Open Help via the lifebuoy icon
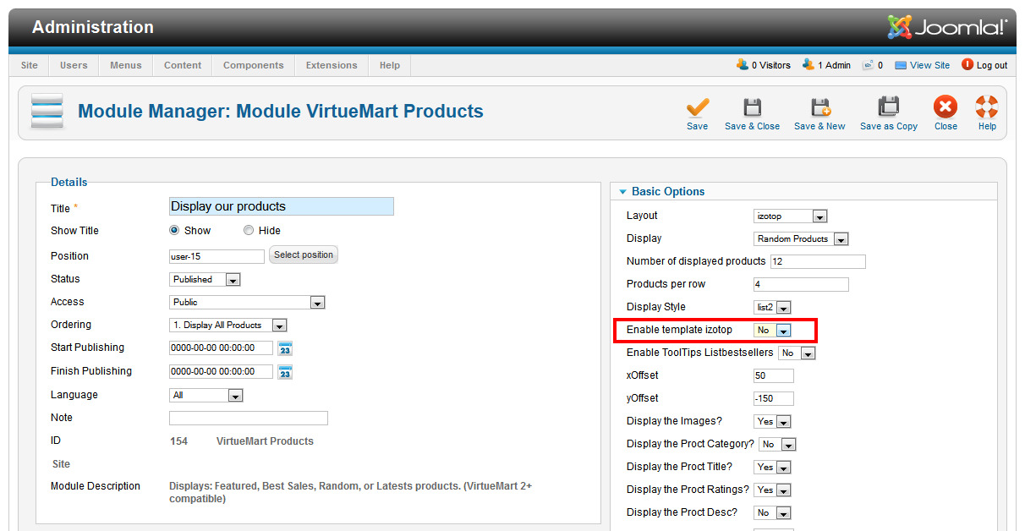 pos(986,108)
